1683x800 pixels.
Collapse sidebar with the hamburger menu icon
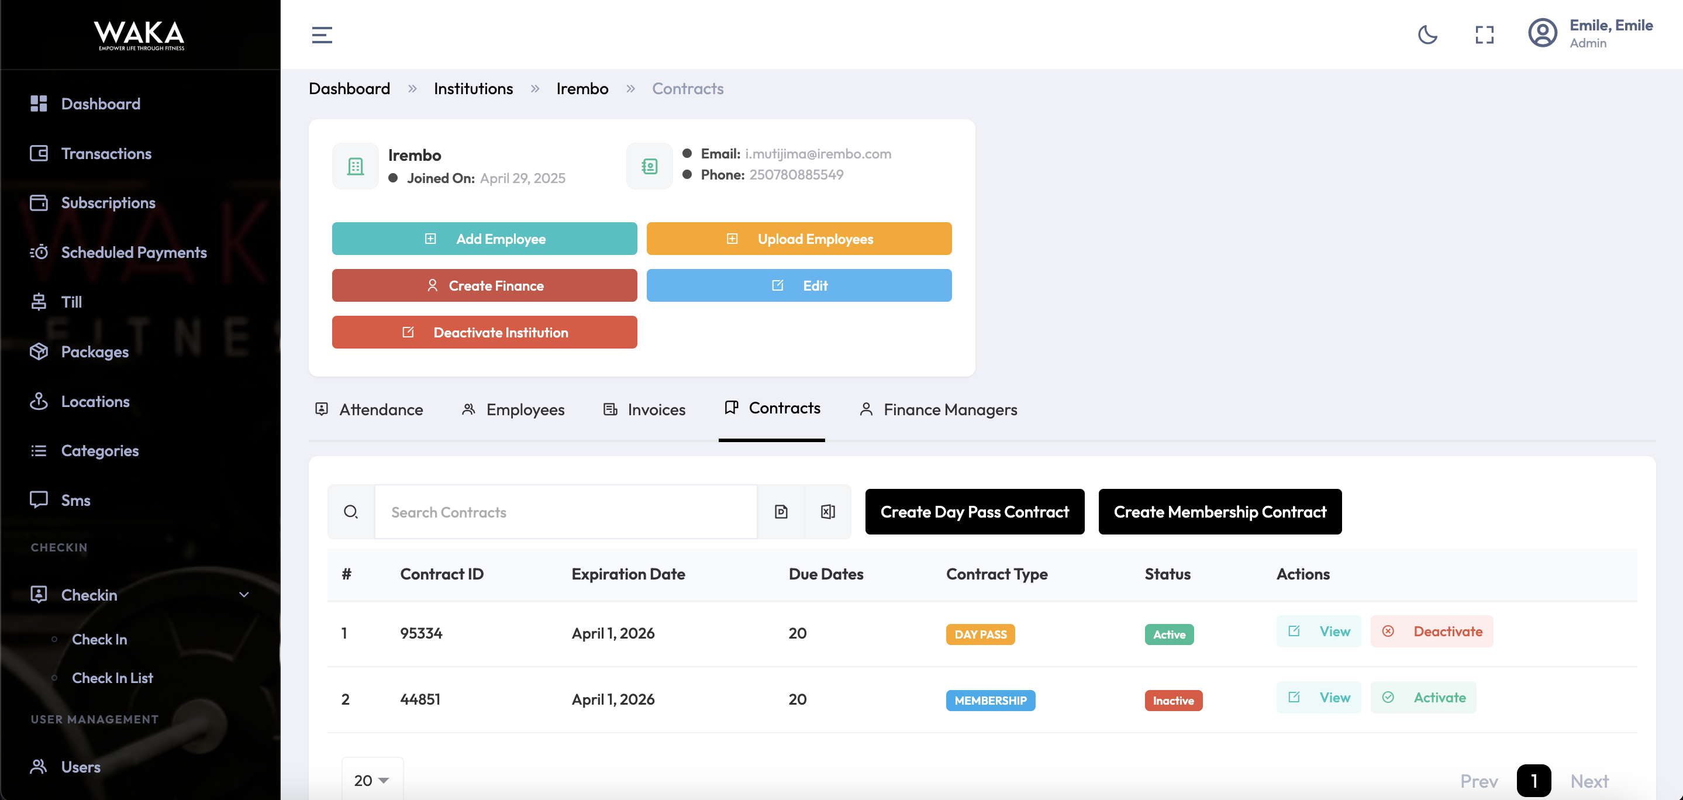[322, 35]
